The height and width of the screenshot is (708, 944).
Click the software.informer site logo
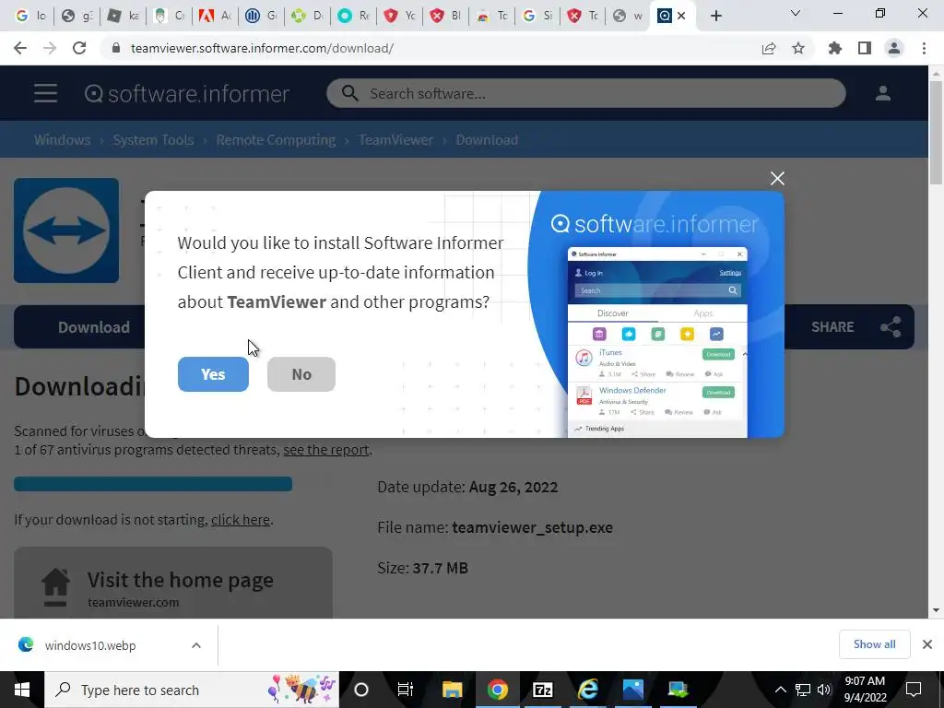point(187,93)
